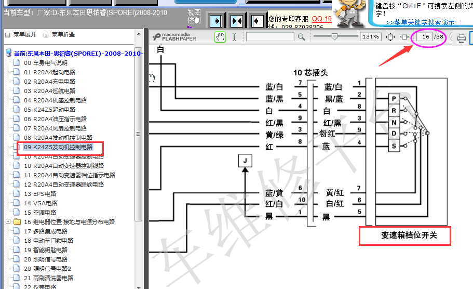Screen dimensions: 473x289
Task: Open 12 R20A4自动变速器联锁电路
Action: click(x=64, y=185)
